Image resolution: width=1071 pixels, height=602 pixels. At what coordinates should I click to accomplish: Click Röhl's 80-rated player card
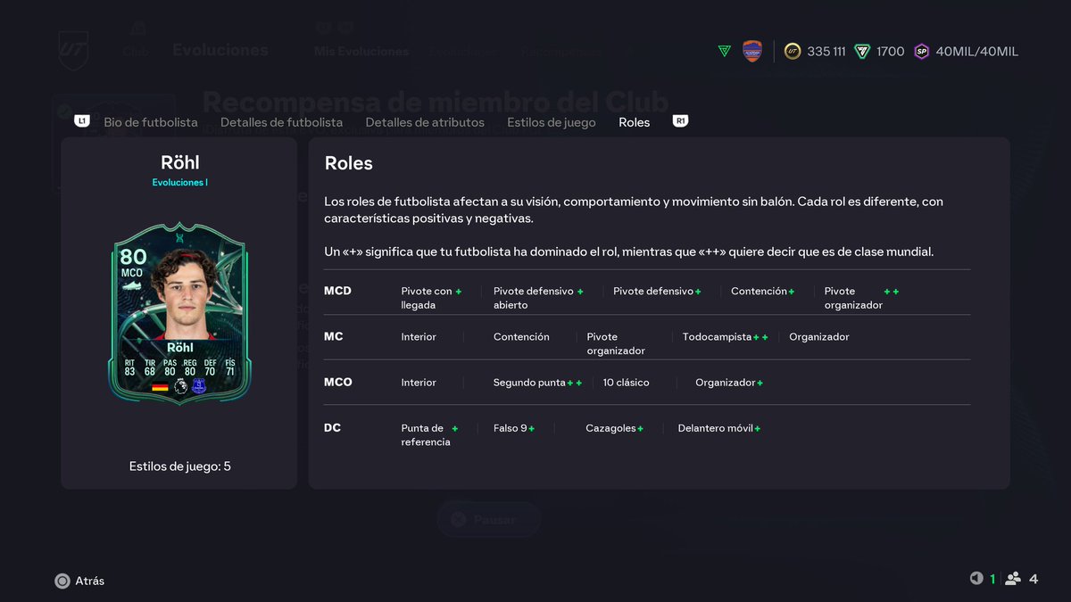179,312
